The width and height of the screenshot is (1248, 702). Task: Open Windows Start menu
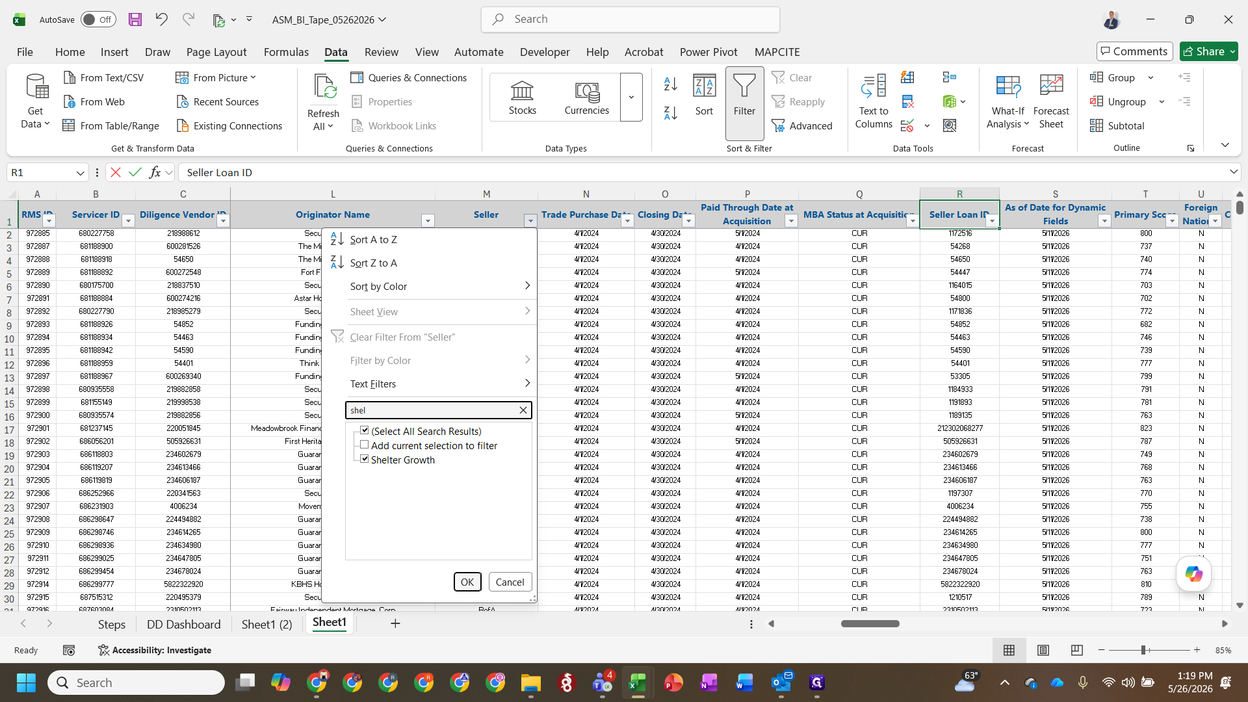[x=26, y=682]
